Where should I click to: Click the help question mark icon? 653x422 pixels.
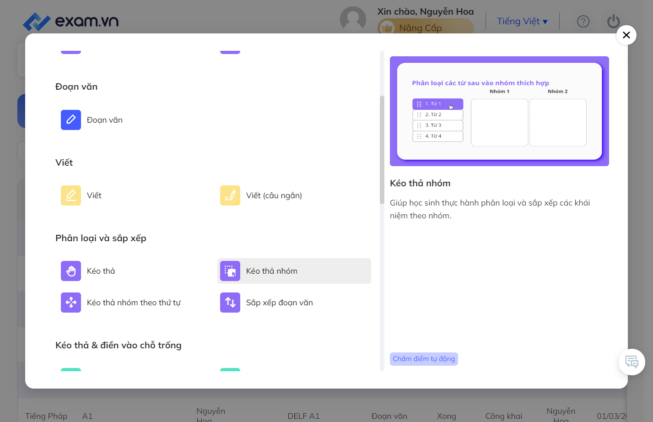coord(583,22)
